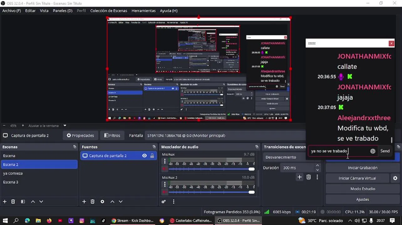Viewport: 402px width, 225px height.
Task: Add a new scene with the plus icon
Action: coord(5,202)
